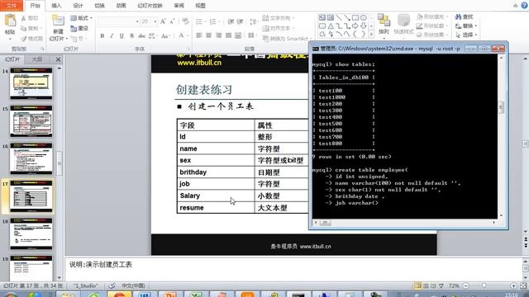Click the Numbering list icon
Viewport: 529px width, 297px height.
[213, 22]
